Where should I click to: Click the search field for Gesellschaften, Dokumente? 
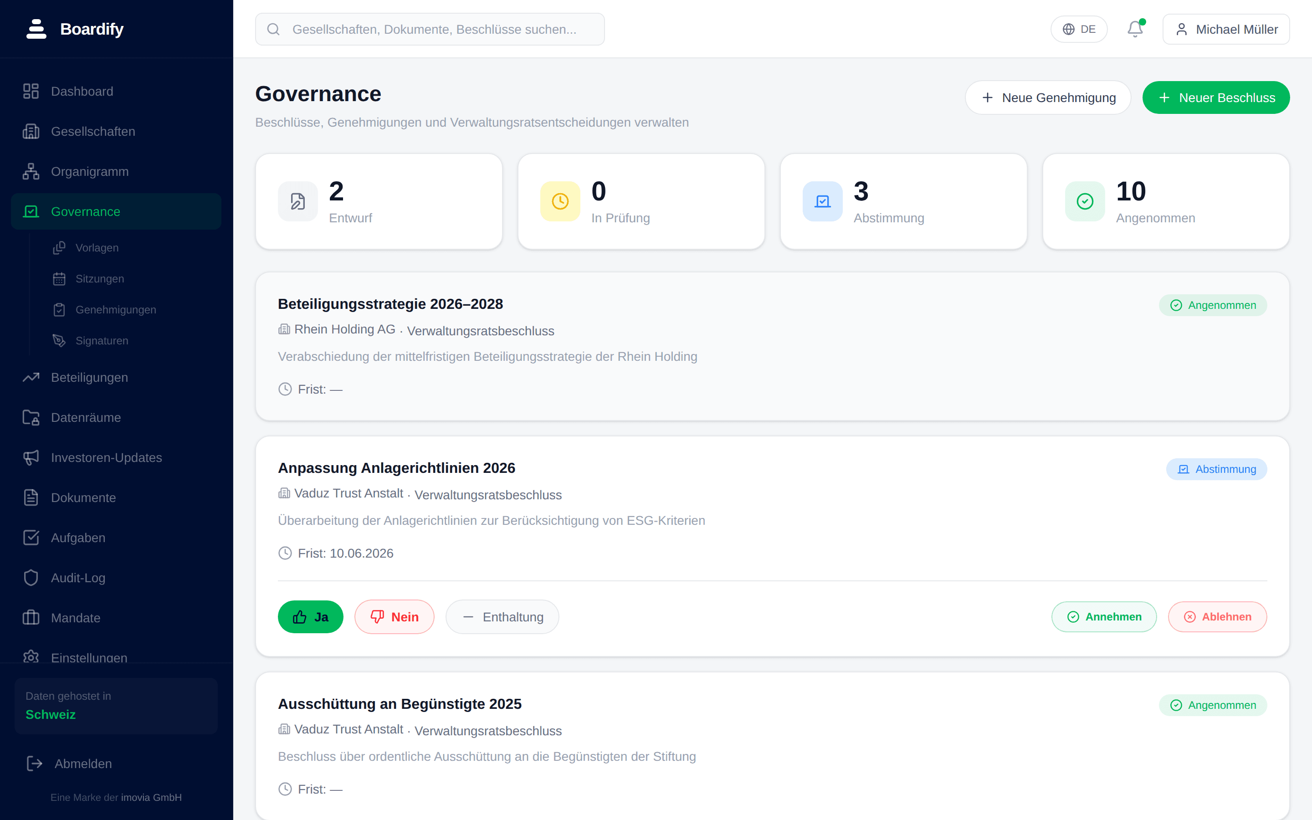click(x=430, y=29)
